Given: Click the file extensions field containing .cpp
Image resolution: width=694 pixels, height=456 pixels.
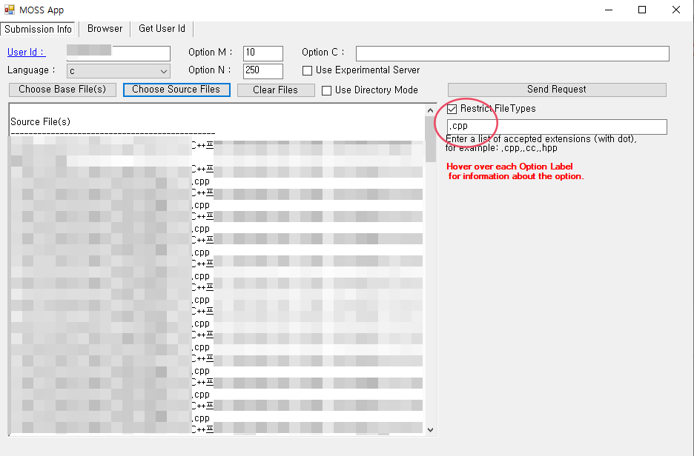Looking at the screenshot, I should [x=557, y=127].
